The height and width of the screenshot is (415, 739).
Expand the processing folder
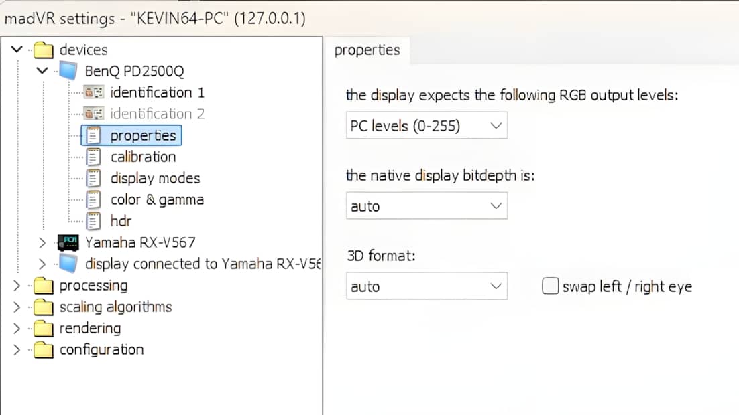pyautogui.click(x=17, y=285)
